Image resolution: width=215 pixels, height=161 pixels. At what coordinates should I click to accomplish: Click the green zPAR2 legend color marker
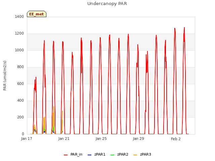tap(112, 155)
